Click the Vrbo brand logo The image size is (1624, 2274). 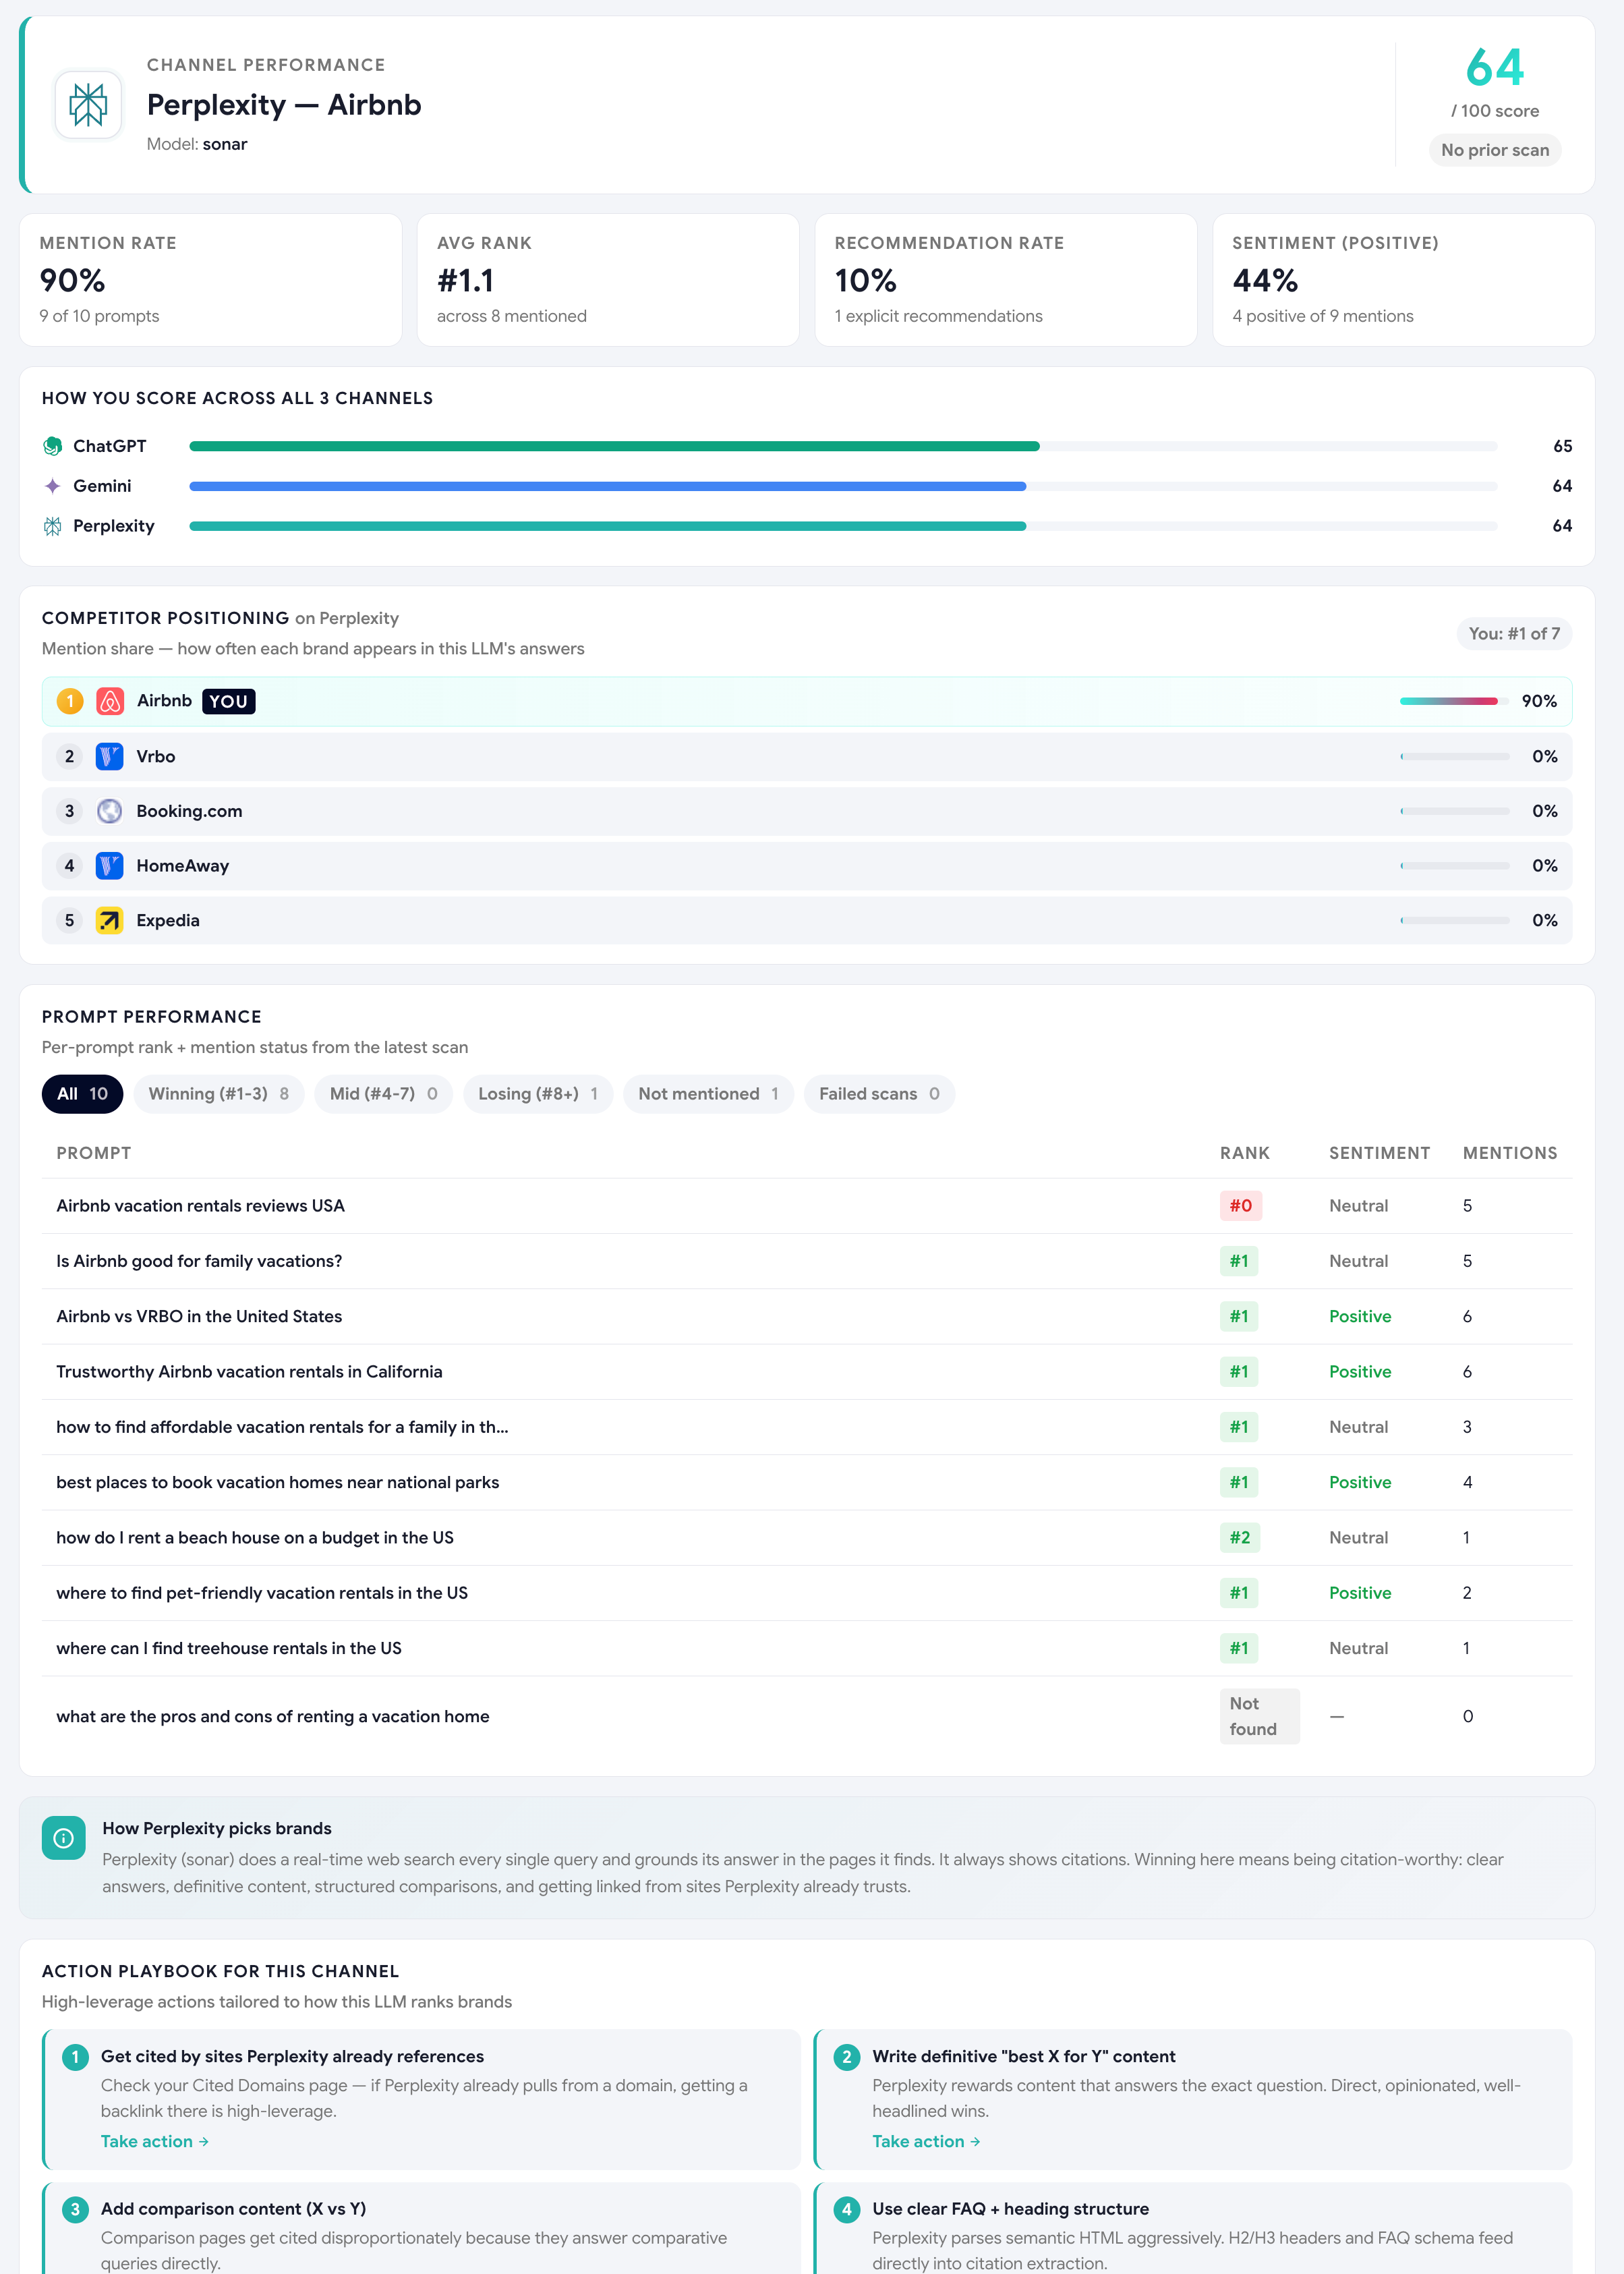point(110,756)
